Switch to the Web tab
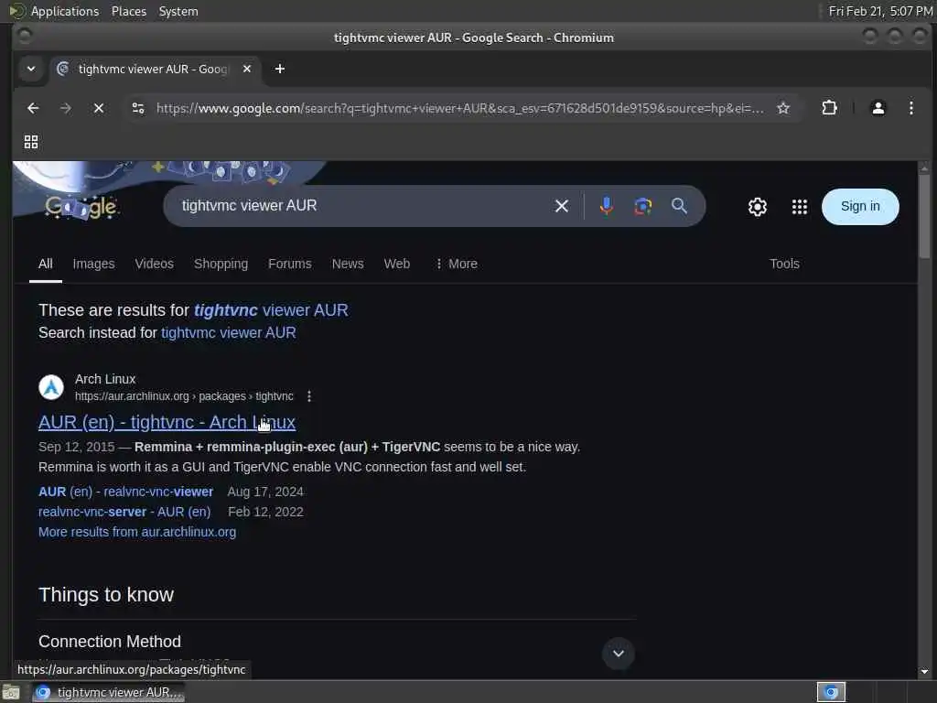Viewport: 937px width, 703px height. (397, 264)
